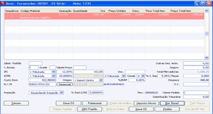Expand the Origem Import.Direta dropdown

(x=101, y=80)
